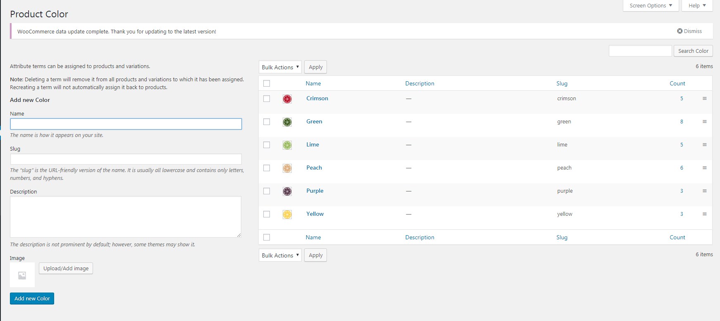Toggle the select-all checkbox in table header
720x321 pixels.
pyautogui.click(x=267, y=83)
